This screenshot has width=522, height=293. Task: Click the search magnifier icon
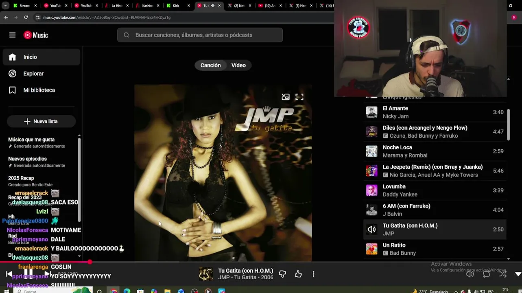(127, 35)
